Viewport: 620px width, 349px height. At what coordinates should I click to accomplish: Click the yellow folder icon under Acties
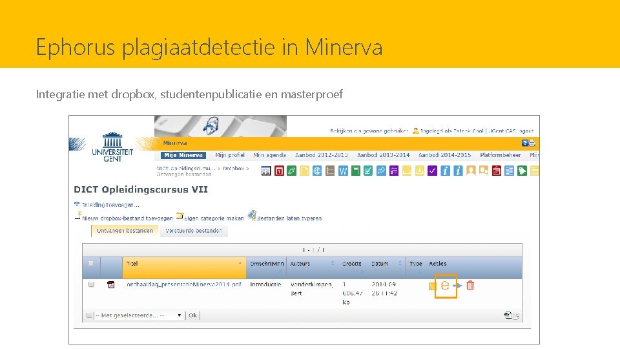tap(432, 286)
